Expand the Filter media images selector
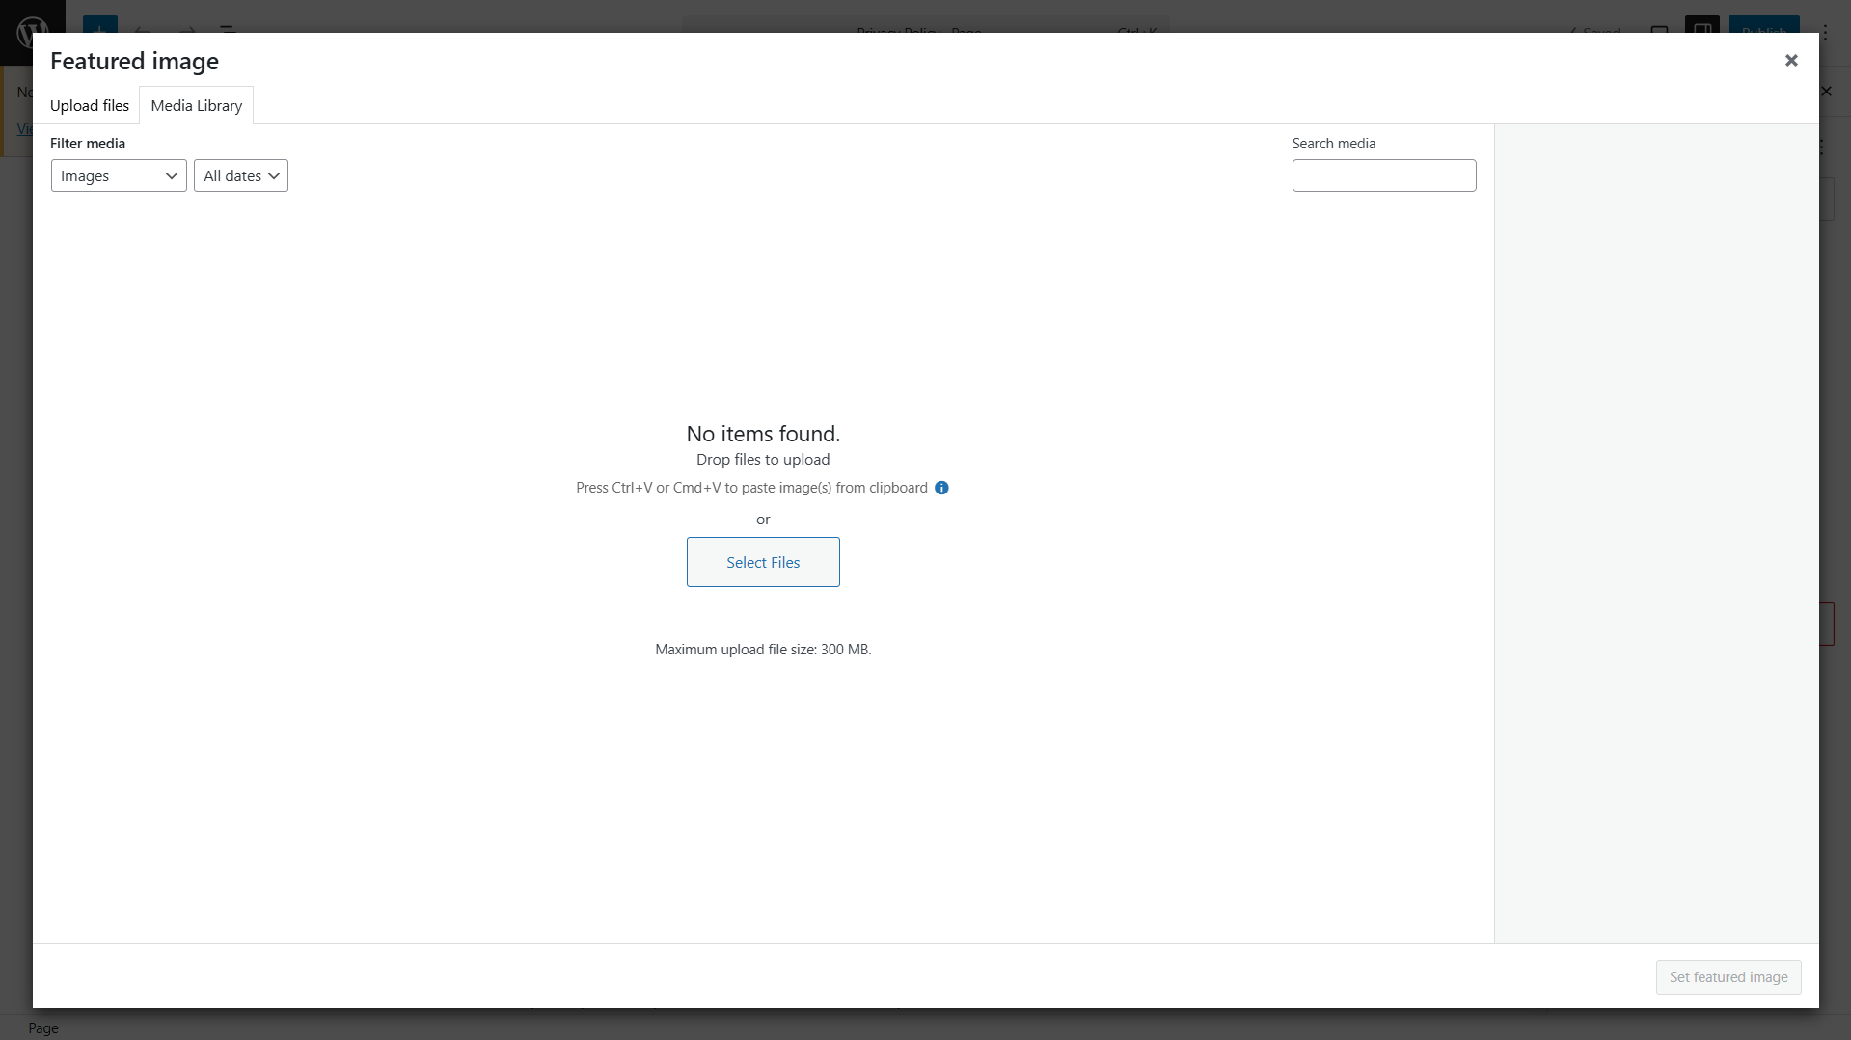 118,175
